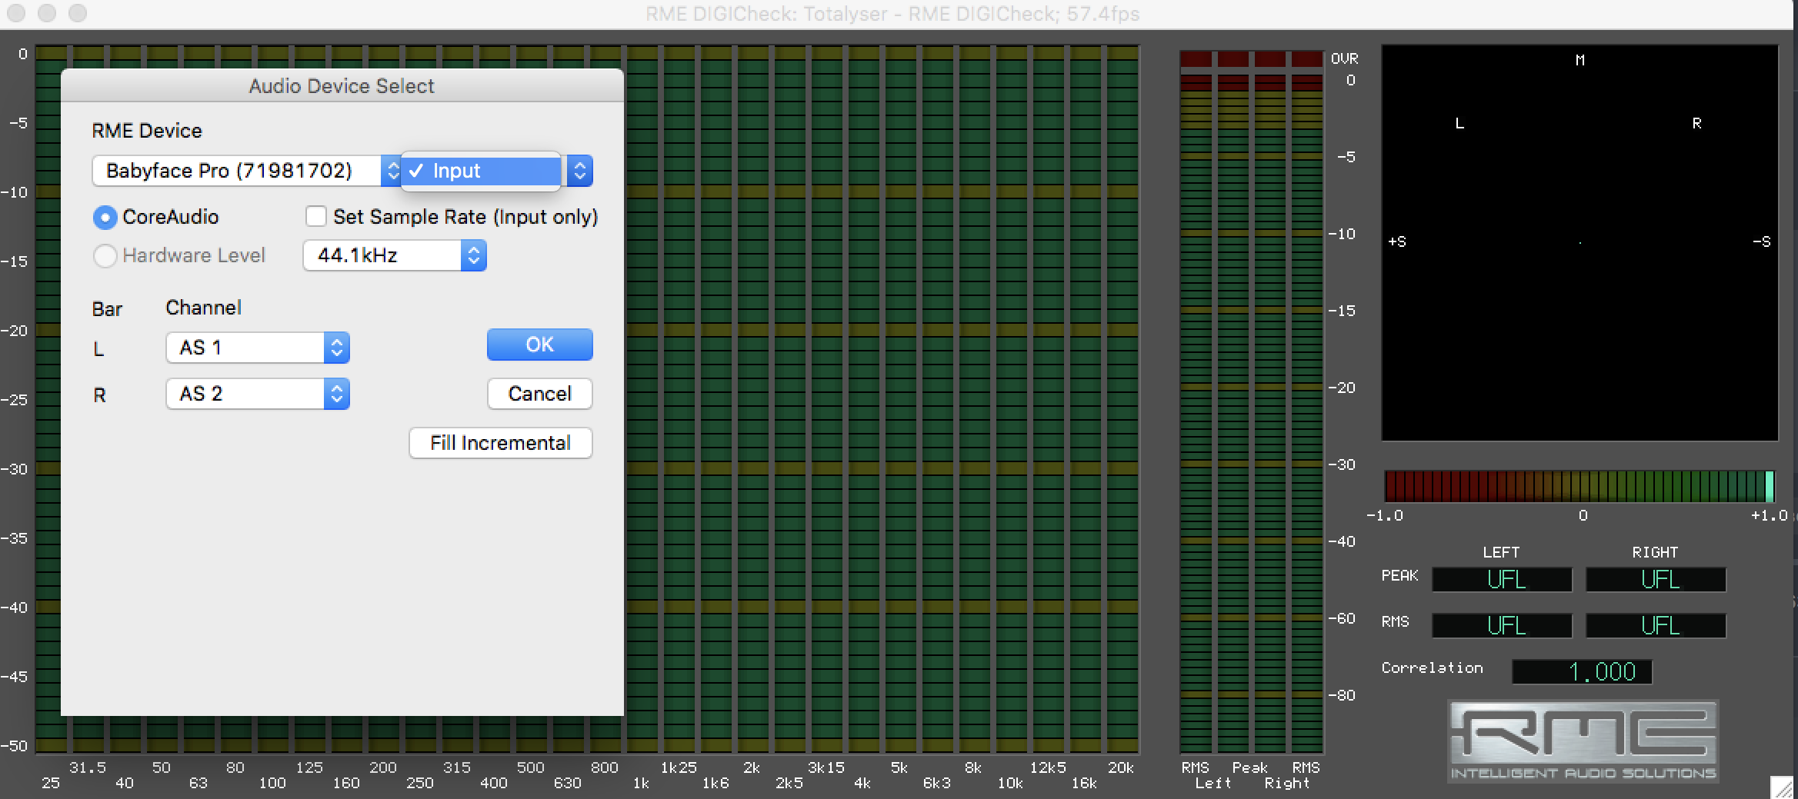Click the input/output selector arrows
This screenshot has width=1798, height=799.
pyautogui.click(x=580, y=171)
